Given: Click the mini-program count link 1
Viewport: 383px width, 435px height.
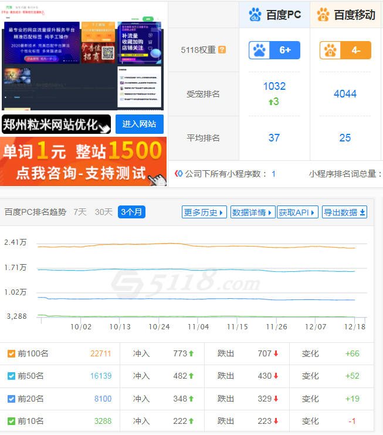Looking at the screenshot, I should tap(273, 174).
